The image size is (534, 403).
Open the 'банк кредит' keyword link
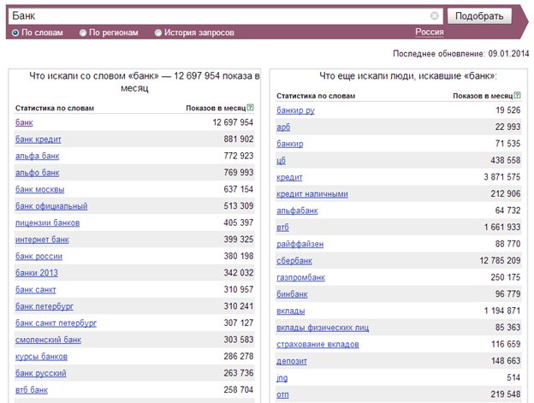(x=39, y=139)
